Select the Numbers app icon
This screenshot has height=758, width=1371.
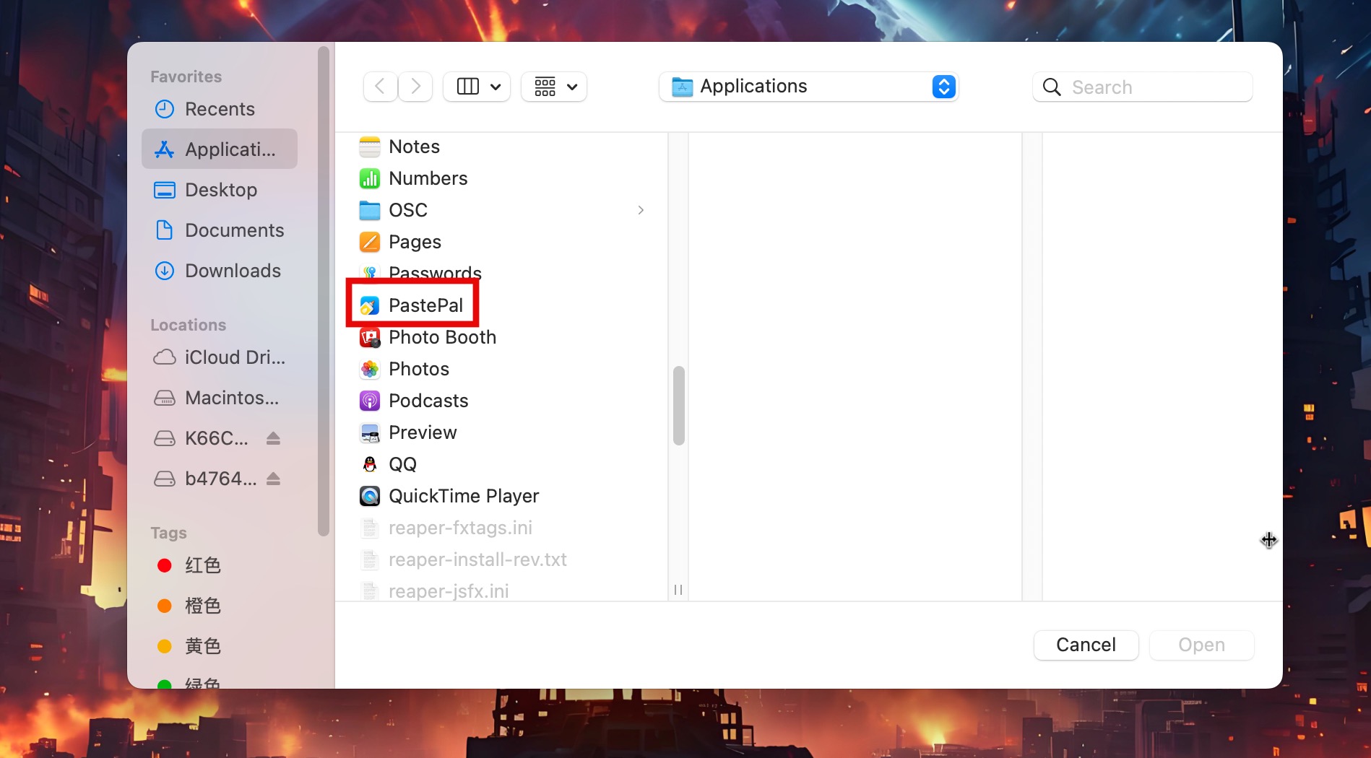370,178
